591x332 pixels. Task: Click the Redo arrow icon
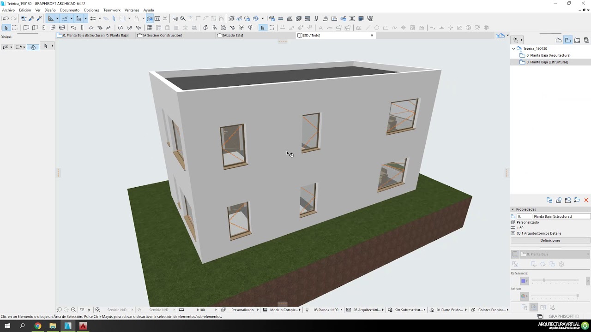point(14,18)
